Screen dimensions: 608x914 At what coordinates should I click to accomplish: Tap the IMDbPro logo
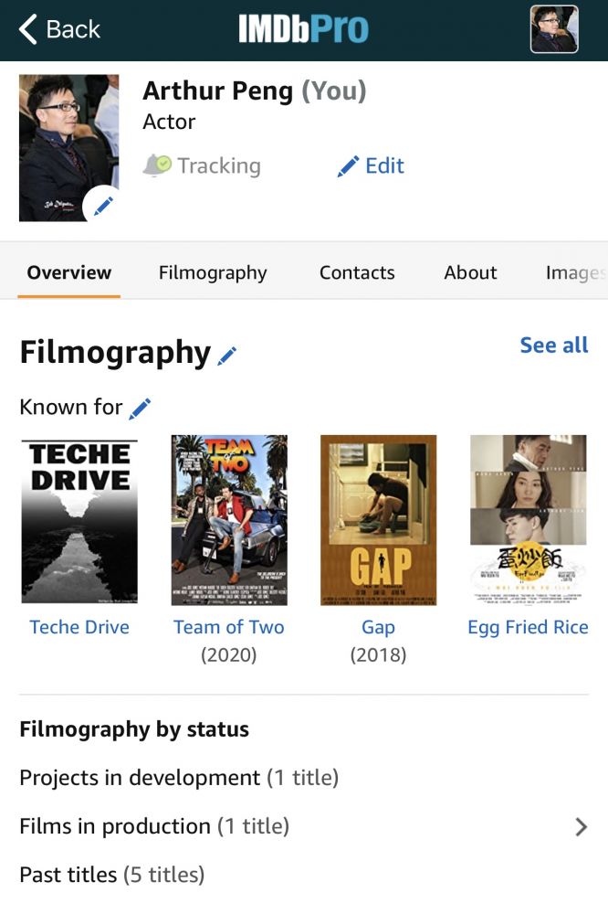click(303, 29)
